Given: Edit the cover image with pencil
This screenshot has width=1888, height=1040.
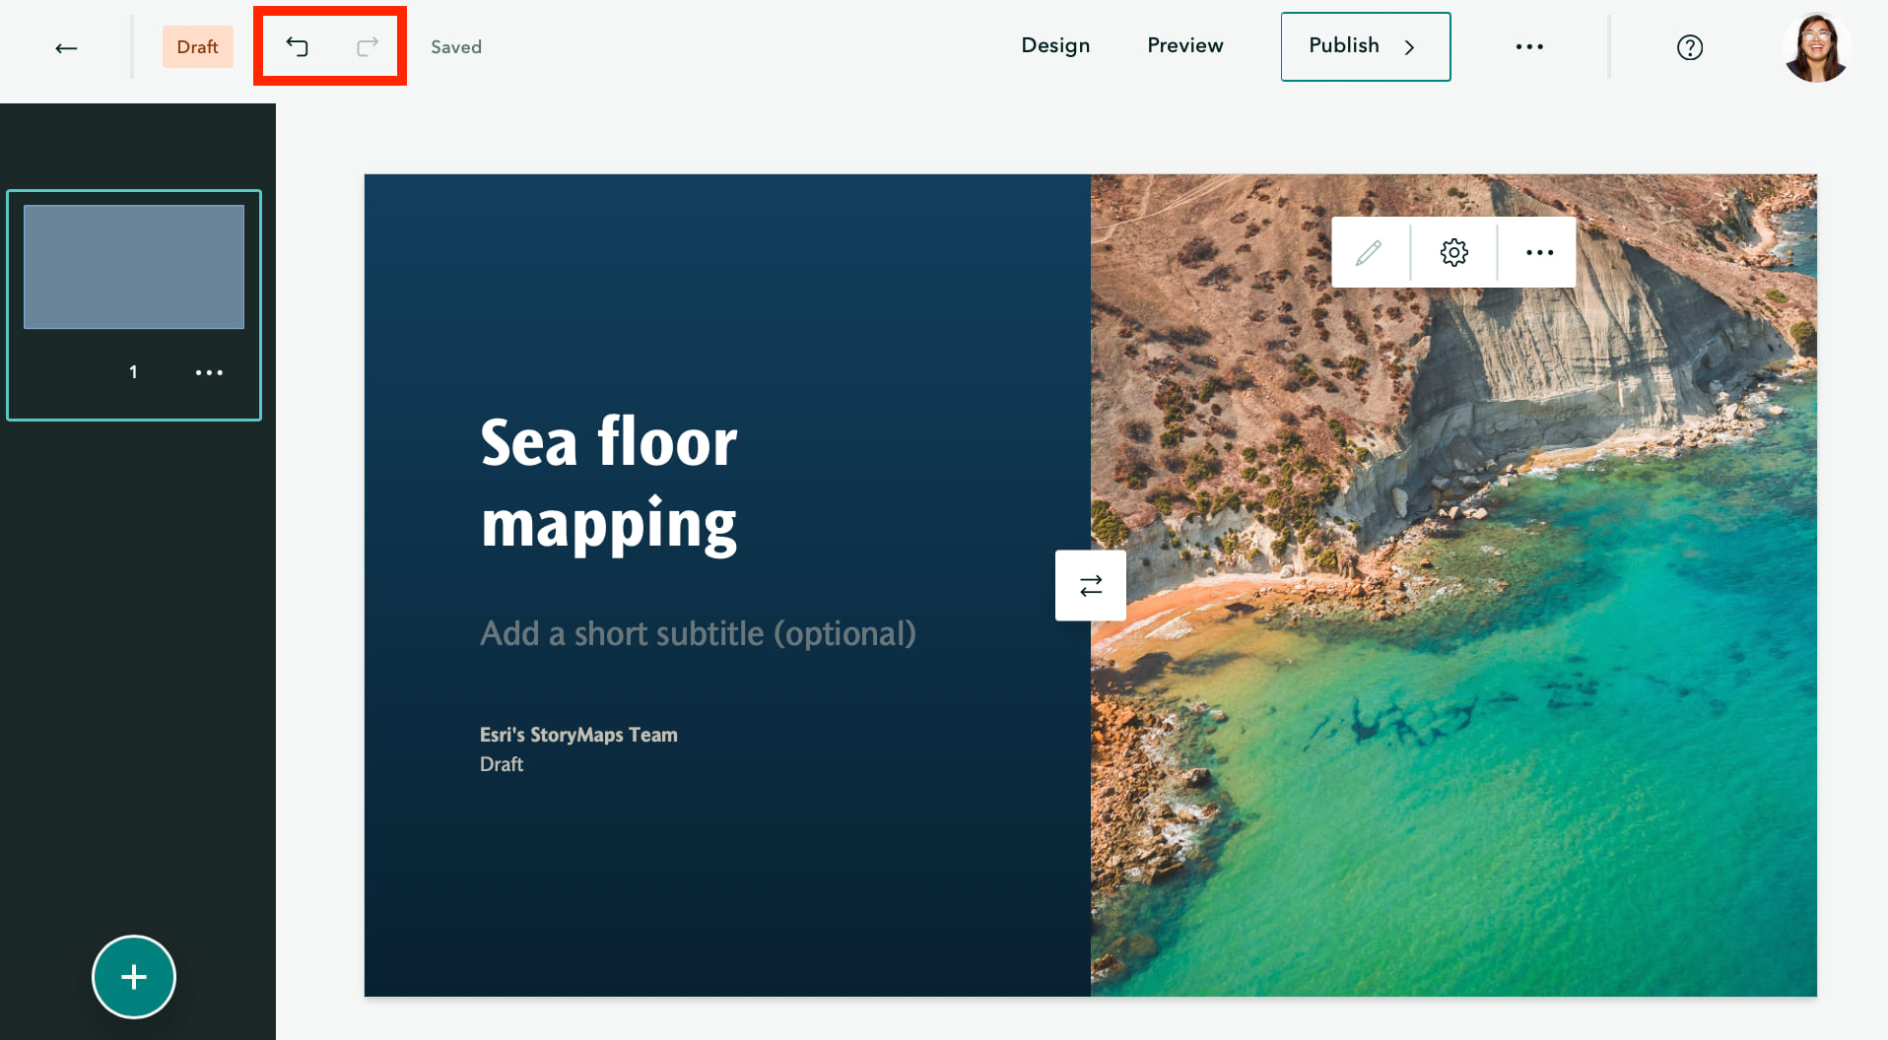Looking at the screenshot, I should coord(1369,252).
